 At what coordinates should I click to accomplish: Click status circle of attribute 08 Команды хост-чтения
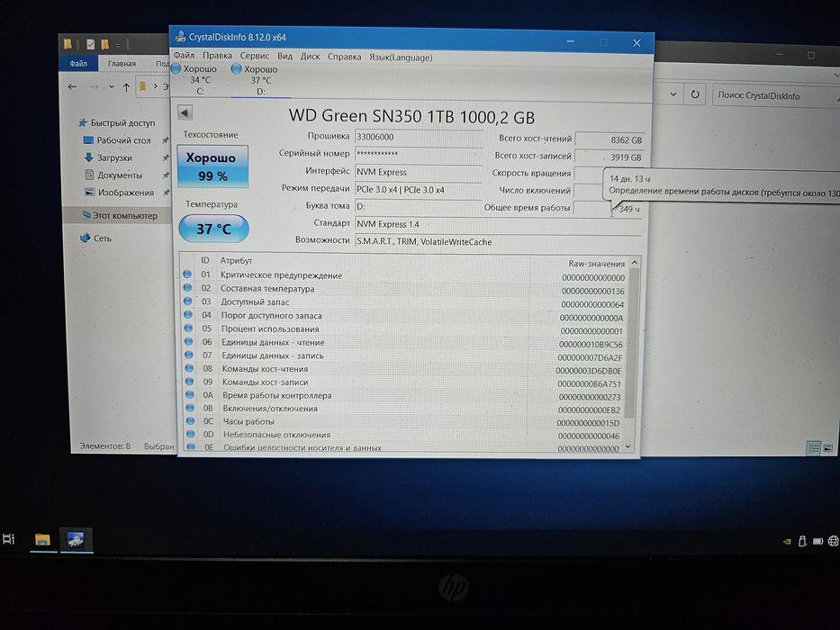tap(189, 368)
